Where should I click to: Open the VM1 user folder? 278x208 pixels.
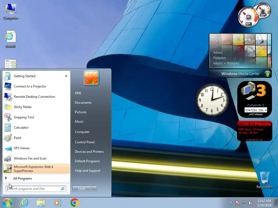78,93
